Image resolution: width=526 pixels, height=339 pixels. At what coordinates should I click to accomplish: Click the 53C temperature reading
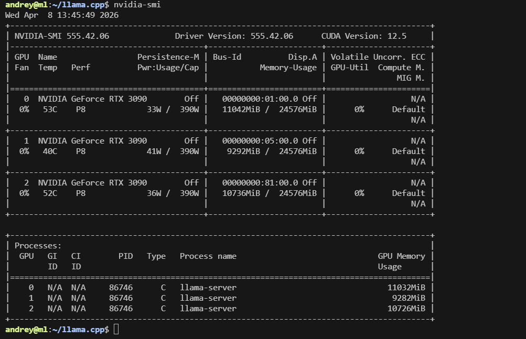[x=50, y=110]
